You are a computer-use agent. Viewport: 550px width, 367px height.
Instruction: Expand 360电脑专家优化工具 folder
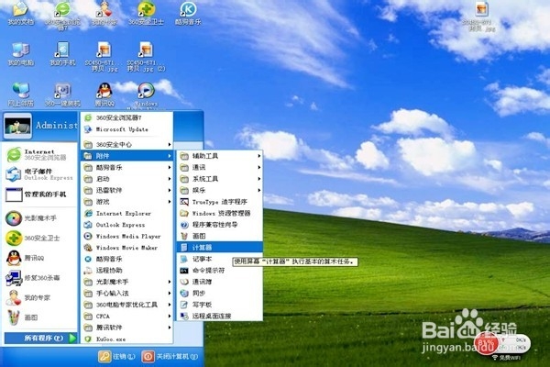pos(127,305)
